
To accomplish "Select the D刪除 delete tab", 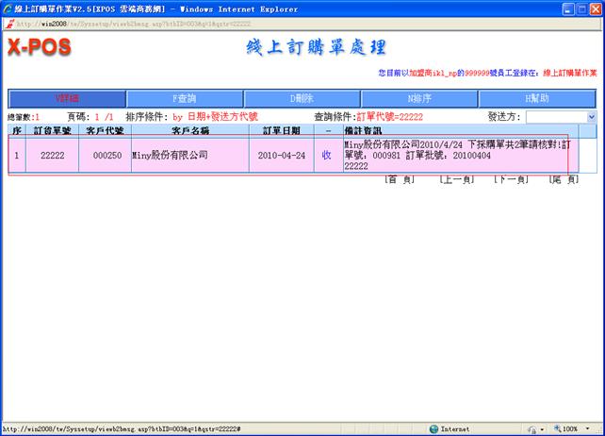I will pyautogui.click(x=302, y=98).
